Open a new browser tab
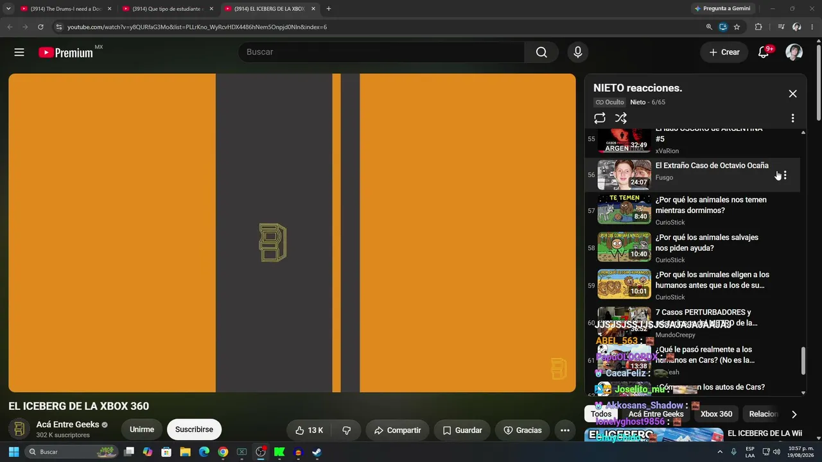This screenshot has height=462, width=822. point(329,9)
